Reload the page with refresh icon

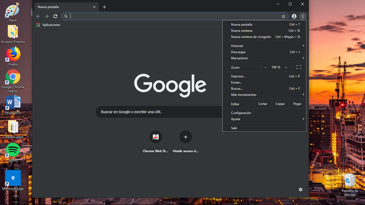tap(55, 16)
